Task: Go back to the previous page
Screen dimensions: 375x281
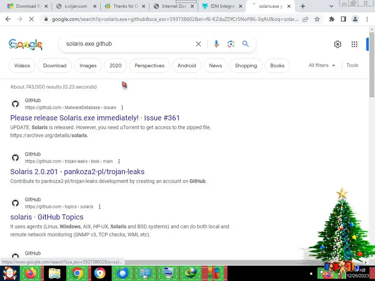Action: point(8,19)
